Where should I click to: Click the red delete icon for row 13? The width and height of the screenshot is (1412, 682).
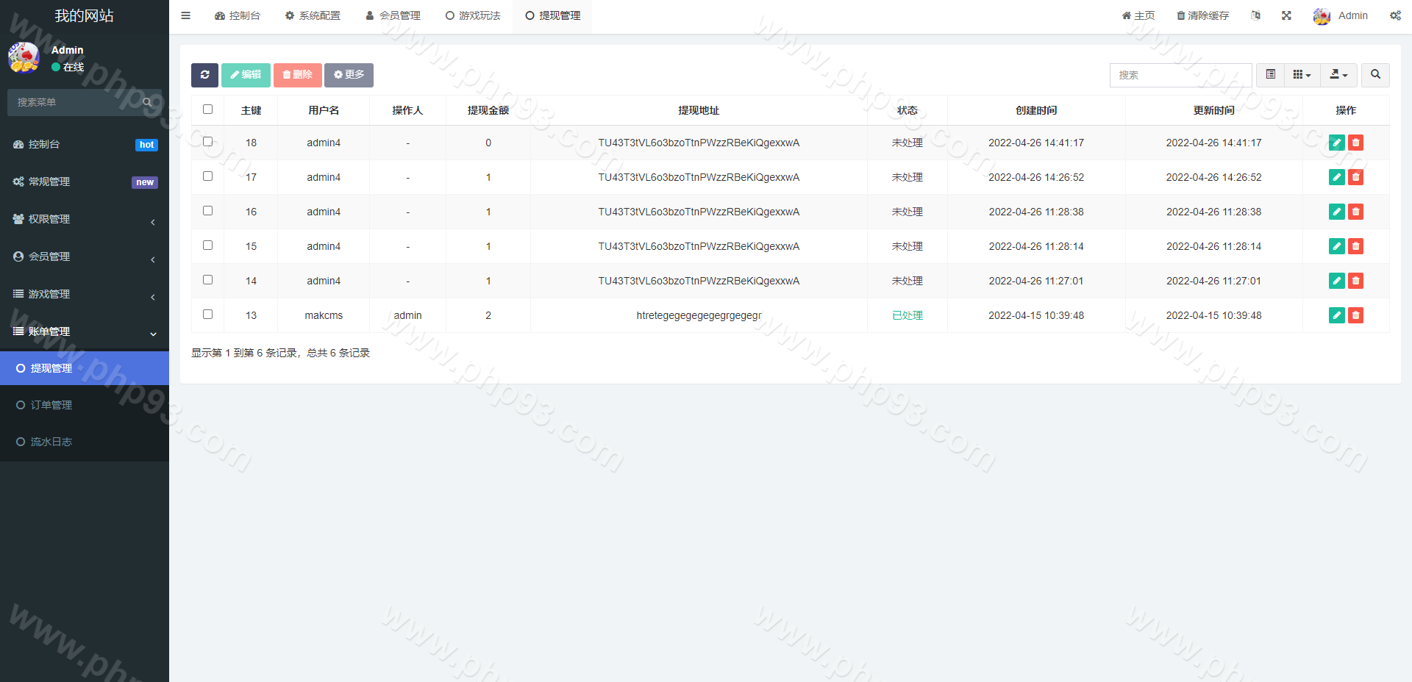point(1355,315)
